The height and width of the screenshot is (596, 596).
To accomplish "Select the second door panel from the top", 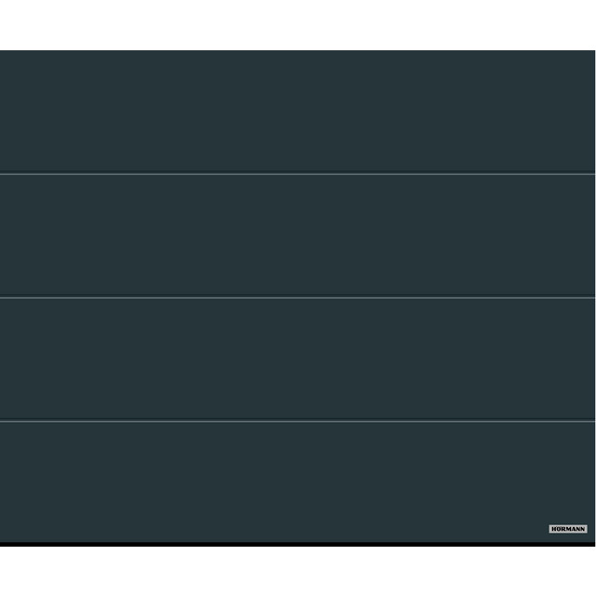I will pos(298,236).
